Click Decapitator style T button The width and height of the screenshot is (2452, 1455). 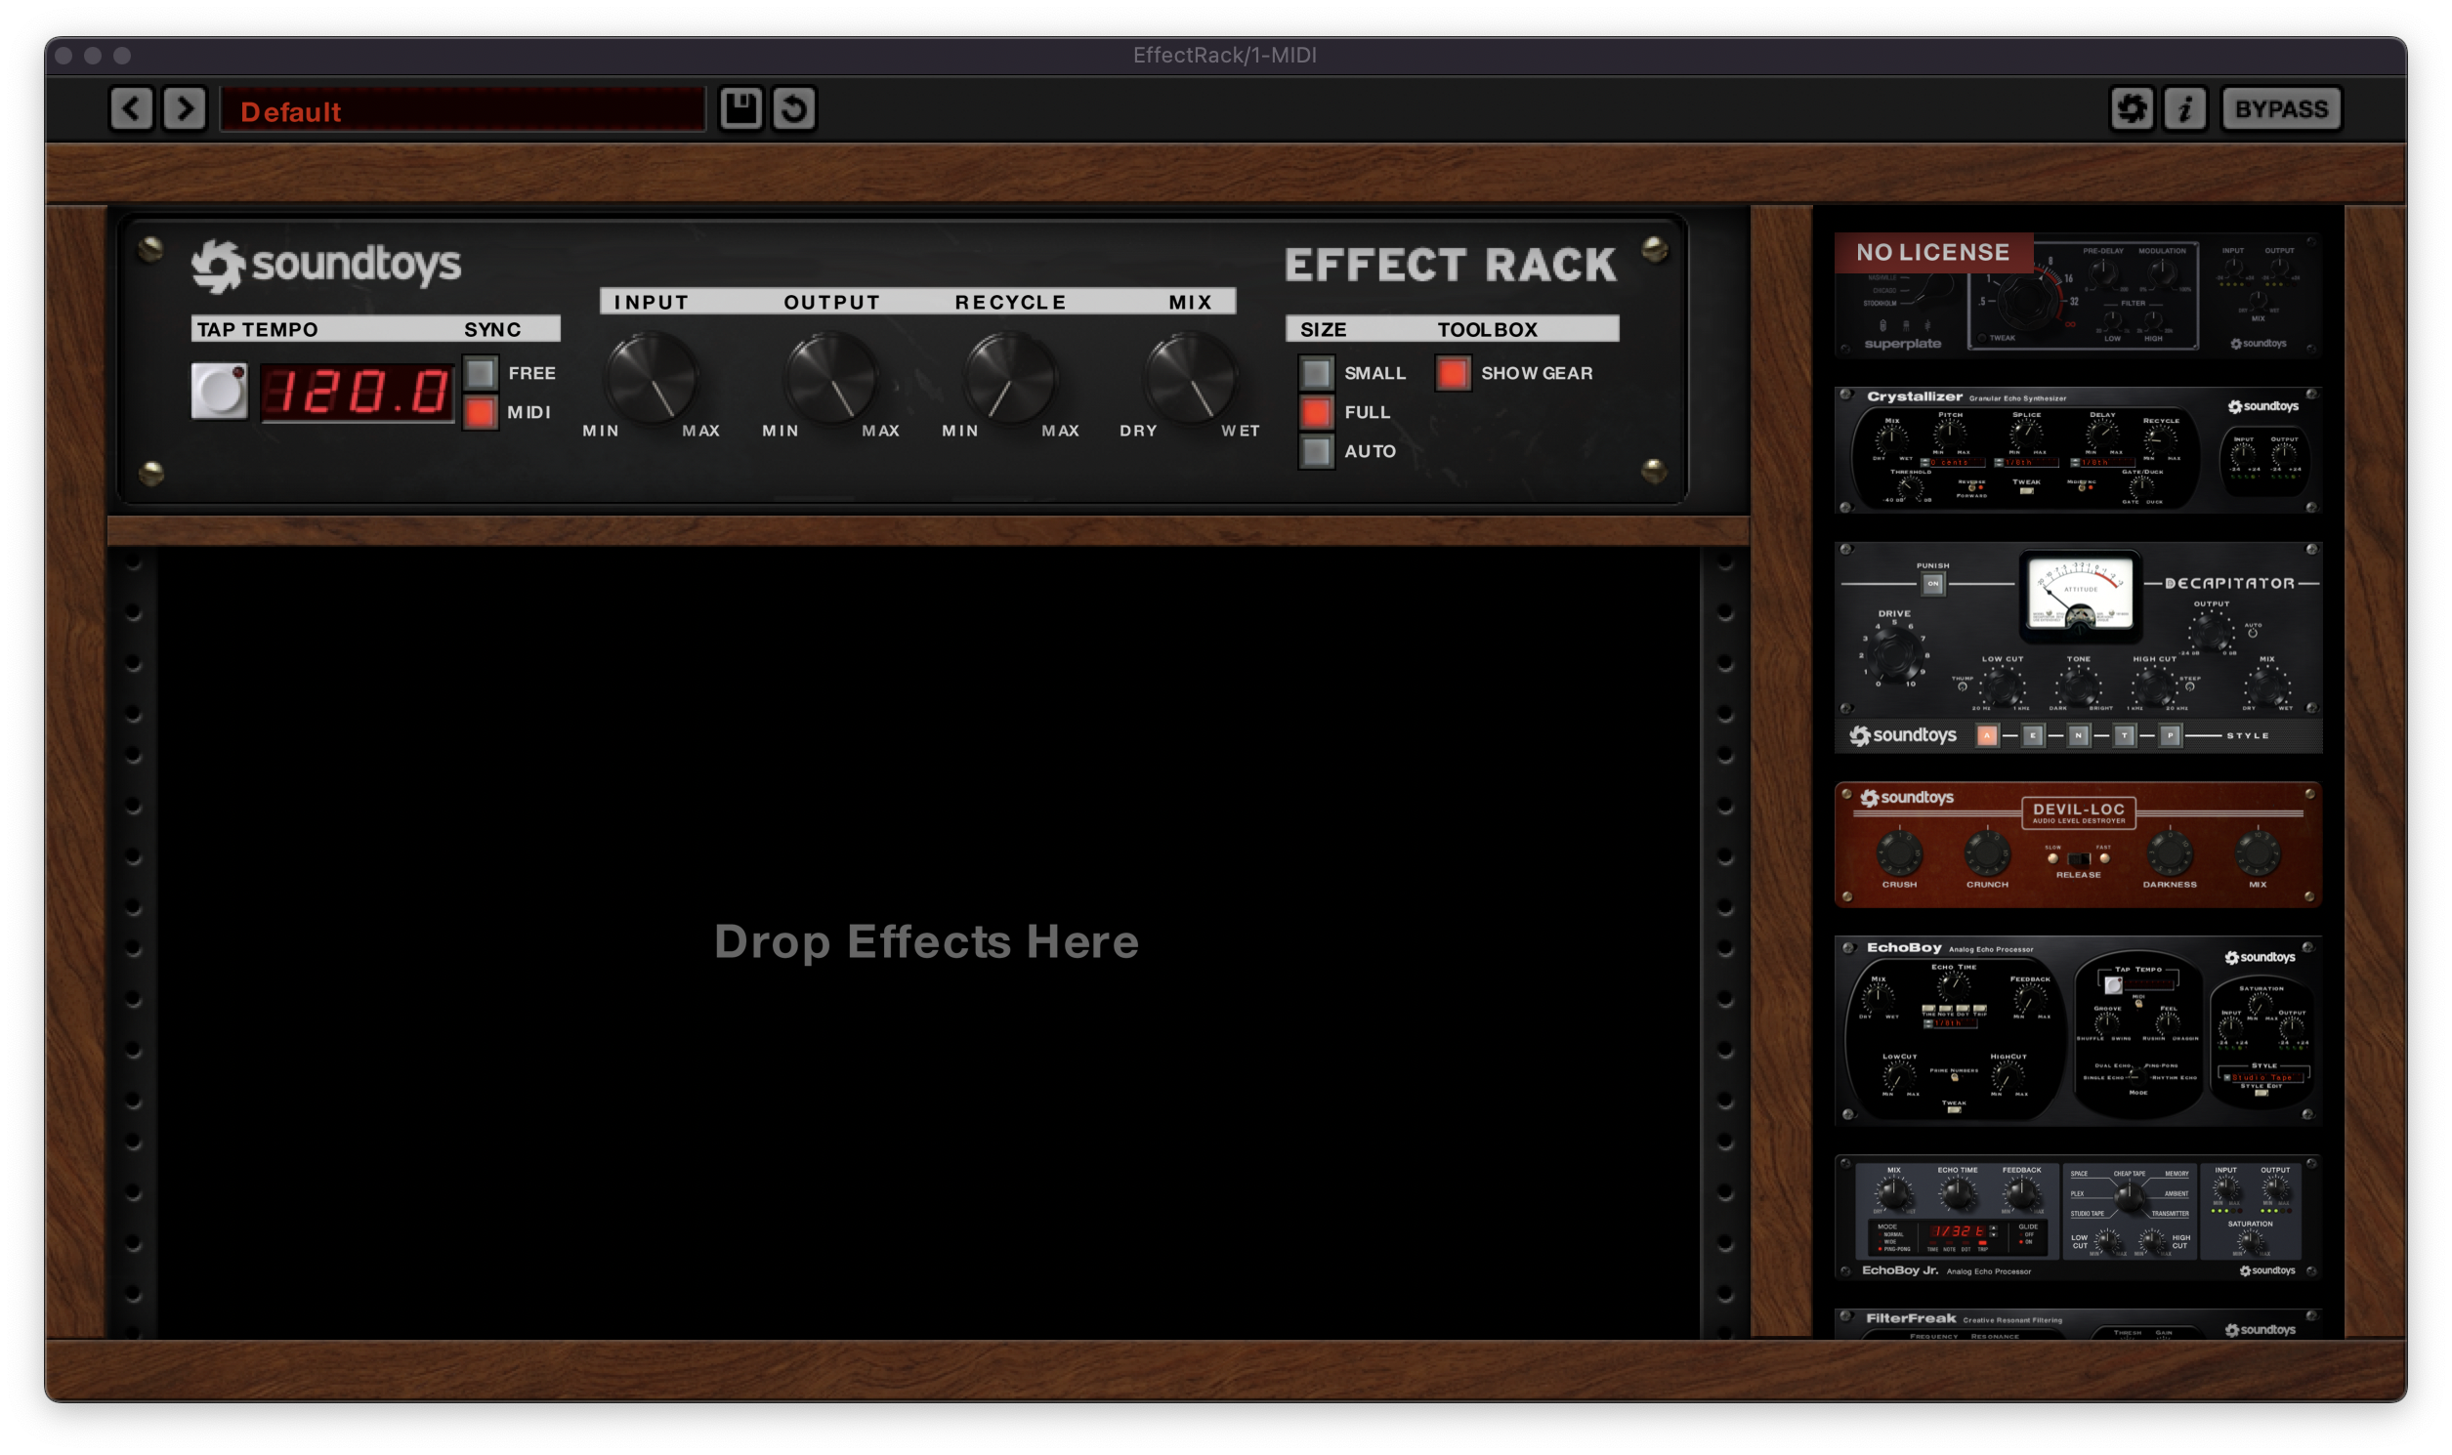pyautogui.click(x=2125, y=735)
